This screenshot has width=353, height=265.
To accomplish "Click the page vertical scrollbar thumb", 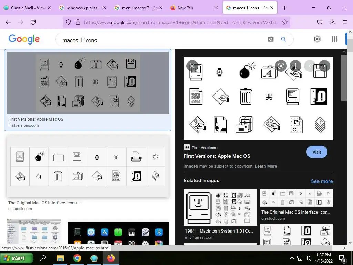I will click(x=350, y=45).
